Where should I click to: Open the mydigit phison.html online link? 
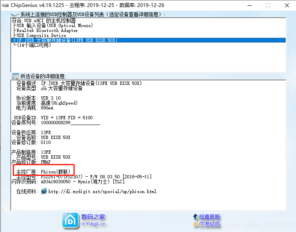(x=102, y=191)
